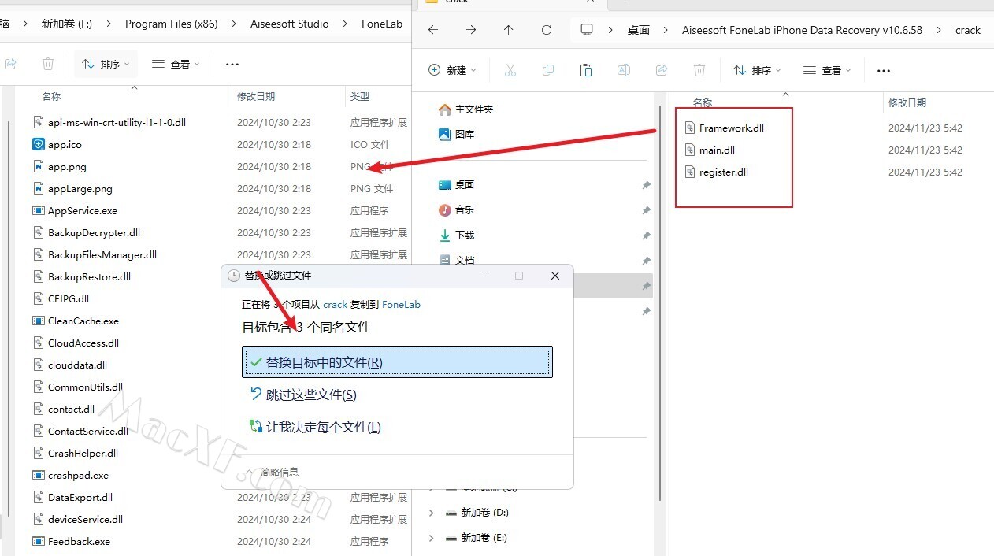The height and width of the screenshot is (556, 994).
Task: Open the three-dots menu in crack window
Action: [x=883, y=70]
